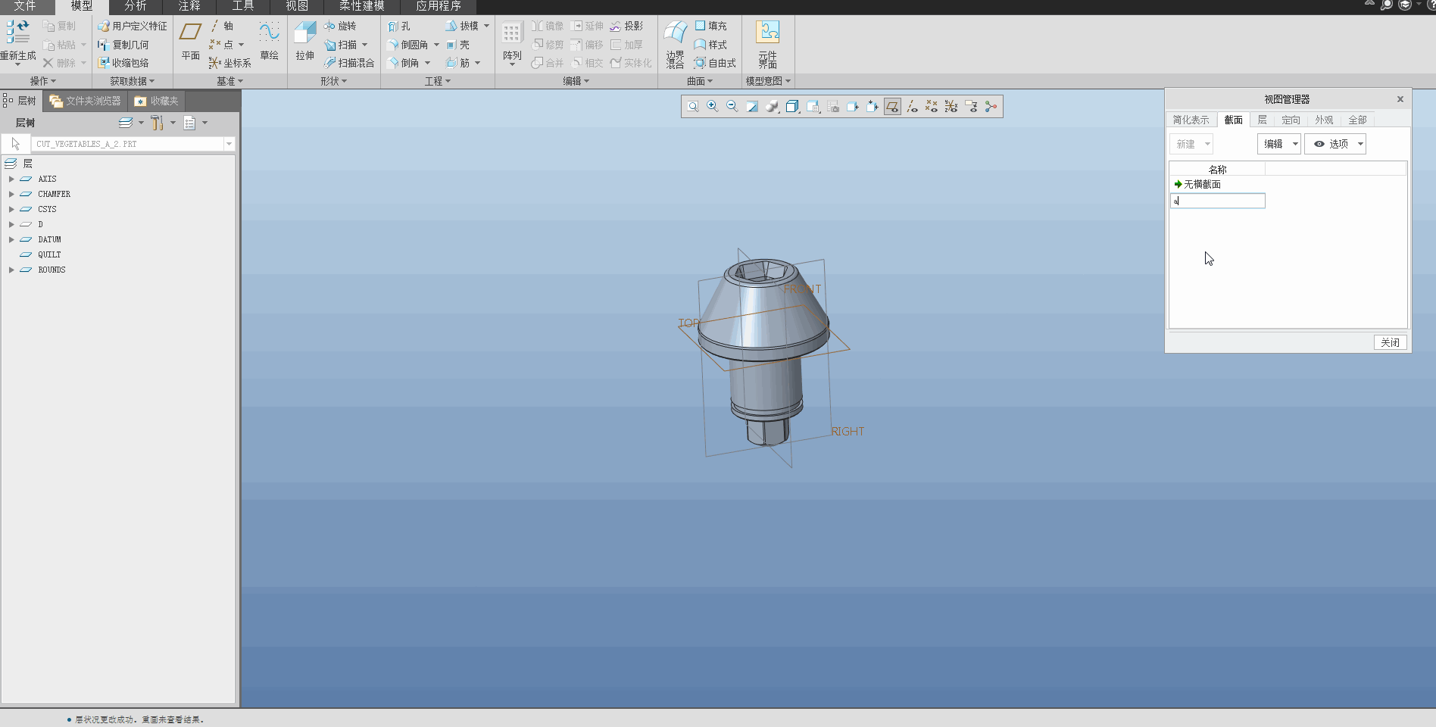
Task: Toggle datum point display in graphics toolbar
Action: click(x=932, y=107)
